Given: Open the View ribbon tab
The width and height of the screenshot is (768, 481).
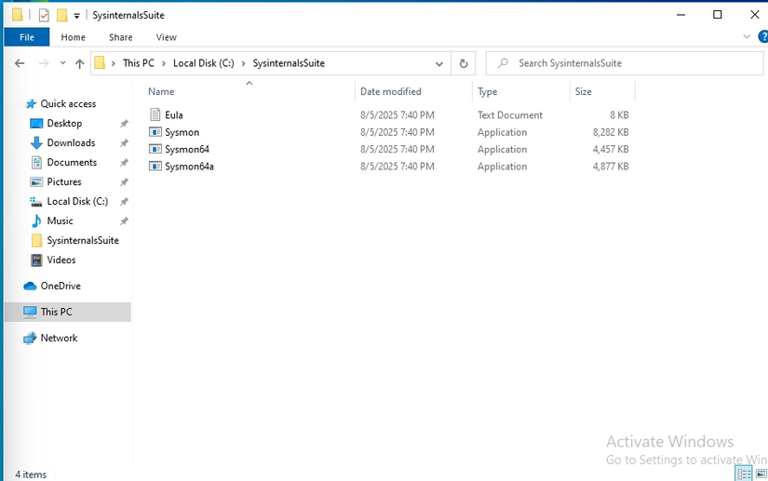Looking at the screenshot, I should tap(166, 37).
